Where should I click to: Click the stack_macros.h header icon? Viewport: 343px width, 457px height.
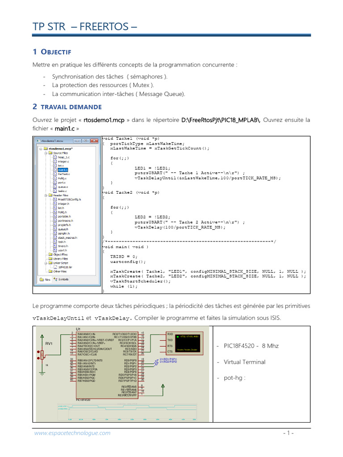(x=55, y=237)
